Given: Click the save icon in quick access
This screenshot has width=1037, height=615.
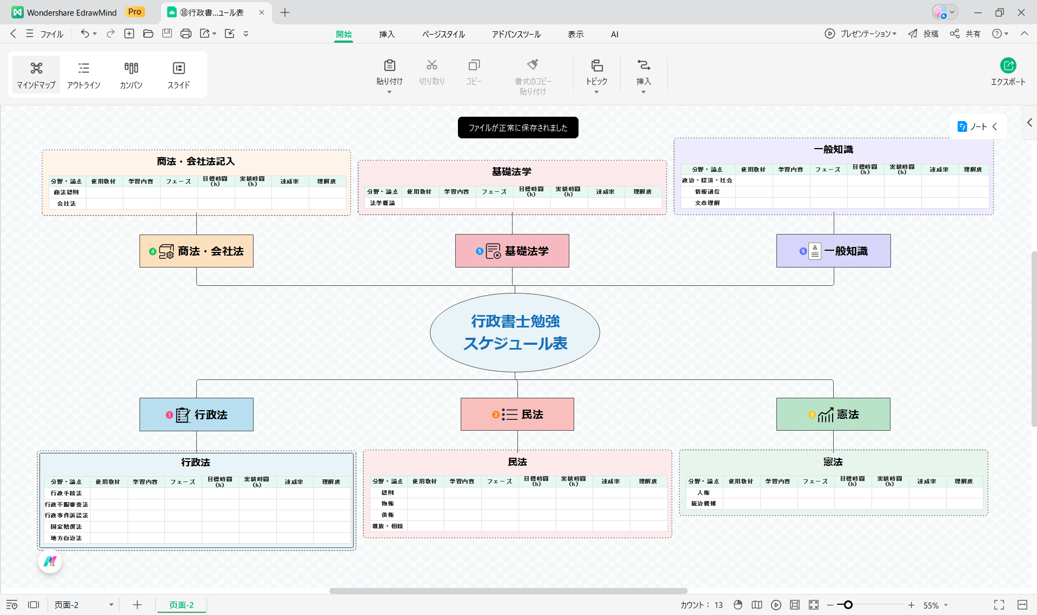Looking at the screenshot, I should 167,34.
